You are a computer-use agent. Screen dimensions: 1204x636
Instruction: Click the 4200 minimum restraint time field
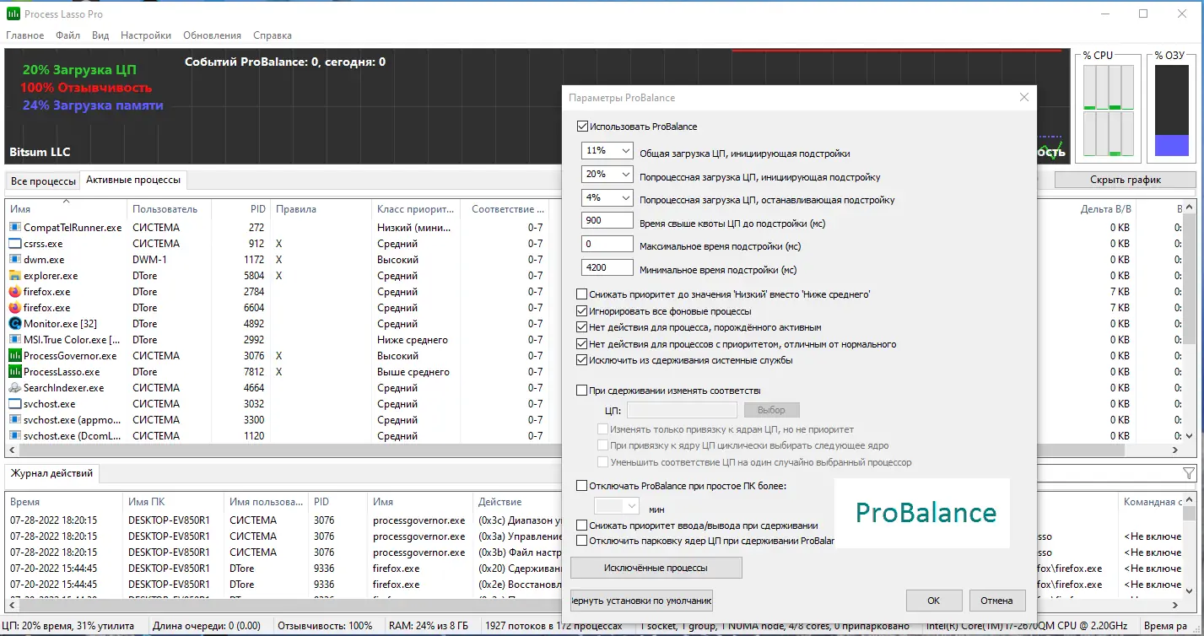(x=607, y=268)
